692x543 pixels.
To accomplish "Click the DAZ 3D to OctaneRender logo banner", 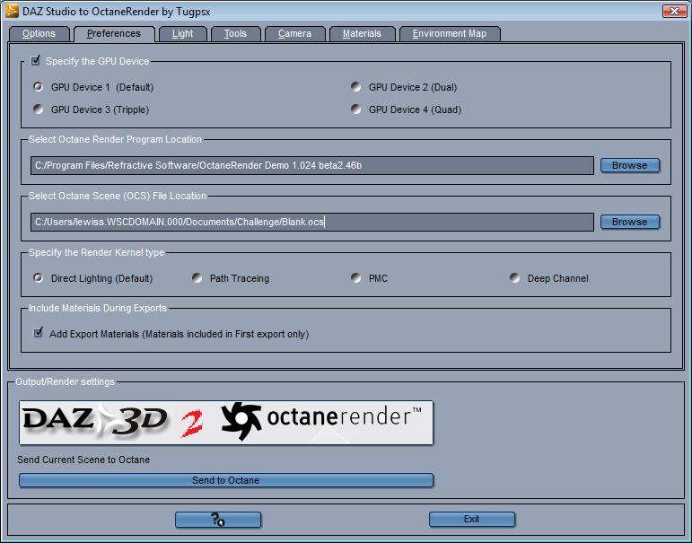I will pyautogui.click(x=226, y=423).
